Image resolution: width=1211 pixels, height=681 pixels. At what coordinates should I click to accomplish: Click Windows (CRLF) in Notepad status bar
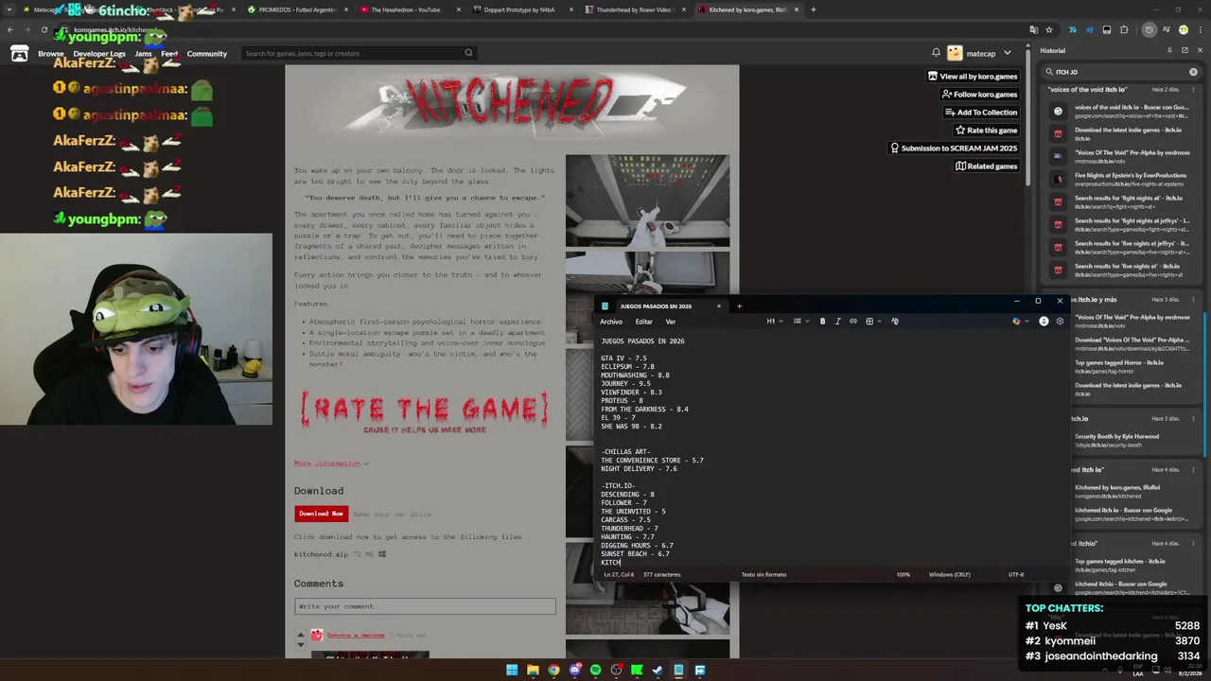pyautogui.click(x=949, y=574)
